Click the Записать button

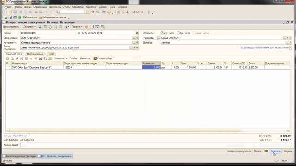(276, 151)
